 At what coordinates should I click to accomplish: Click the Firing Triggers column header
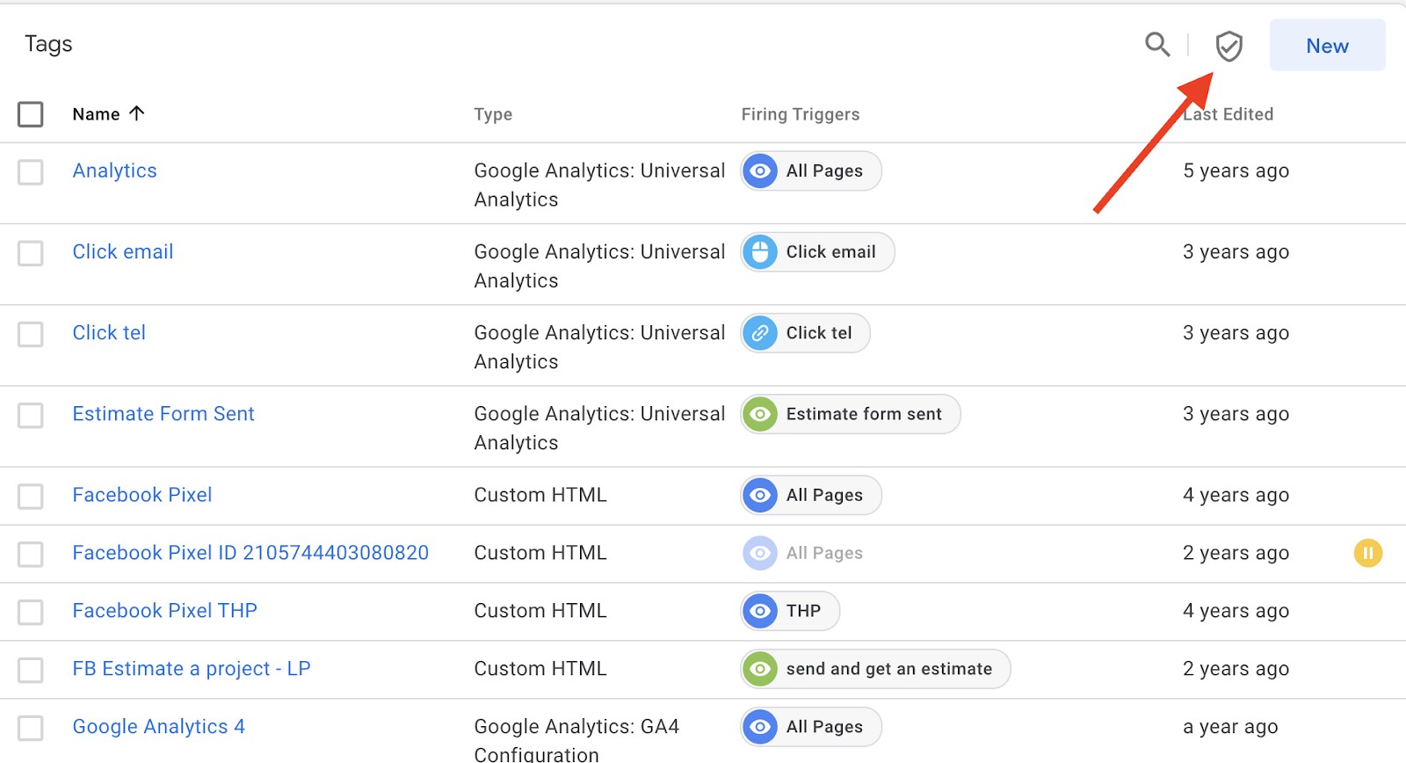[x=800, y=114]
